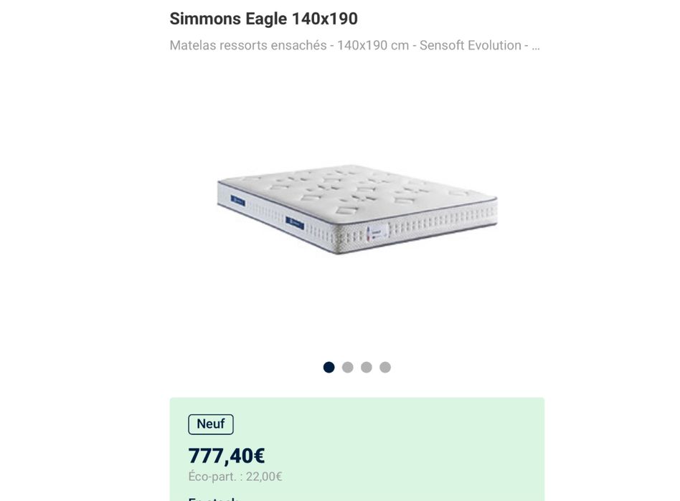
Task: Click the white corner tag on the mattress
Action: point(377,232)
